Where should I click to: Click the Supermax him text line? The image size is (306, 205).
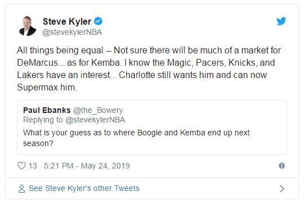pos(47,87)
